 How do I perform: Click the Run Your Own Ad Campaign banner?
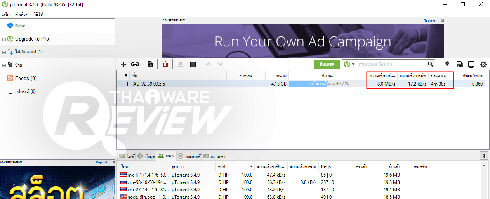pyautogui.click(x=303, y=41)
